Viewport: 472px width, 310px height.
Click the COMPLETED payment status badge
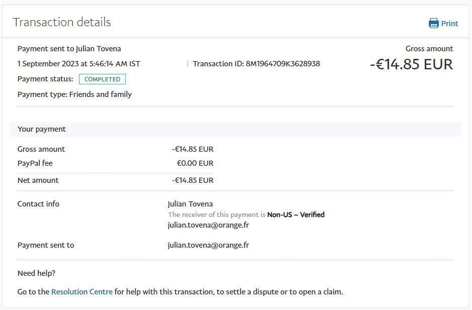[102, 79]
